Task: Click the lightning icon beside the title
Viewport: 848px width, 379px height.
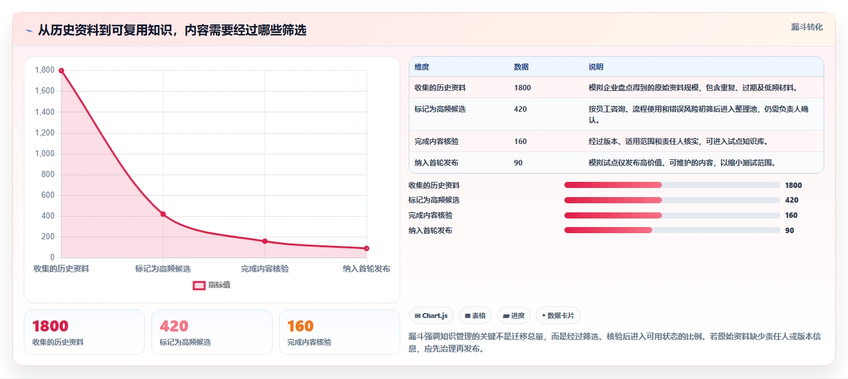Action: click(29, 31)
